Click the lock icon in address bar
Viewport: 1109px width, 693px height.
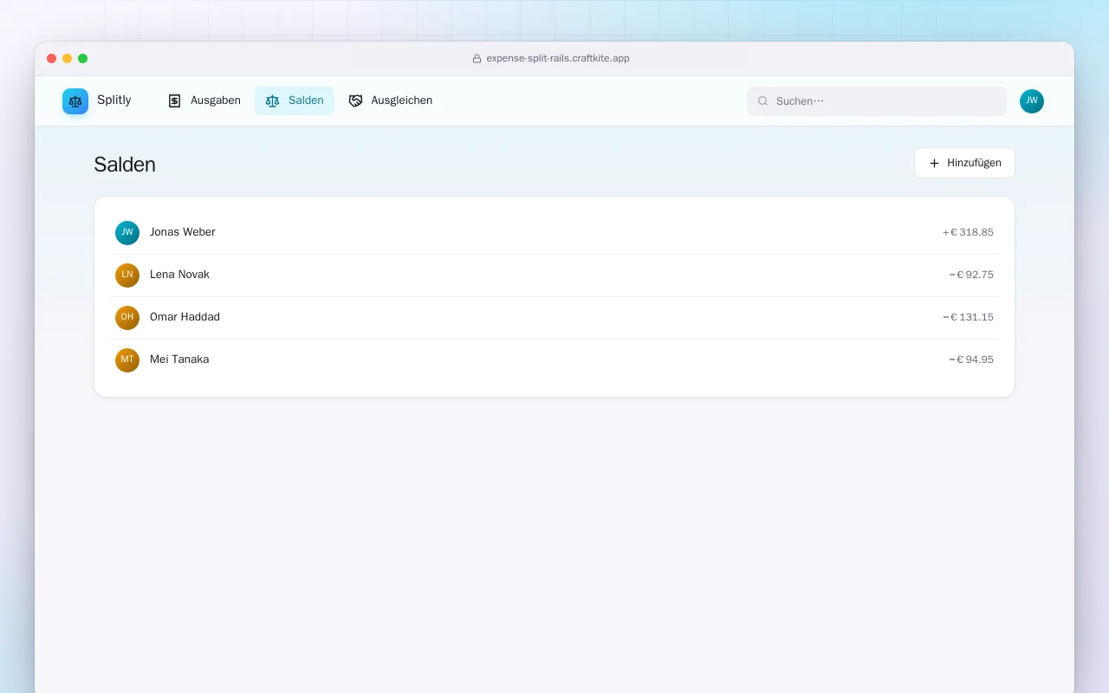[477, 59]
